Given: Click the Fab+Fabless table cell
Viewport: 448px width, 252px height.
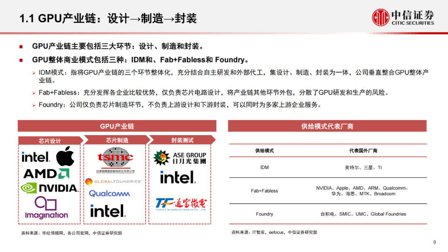Looking at the screenshot, I should coord(264,191).
